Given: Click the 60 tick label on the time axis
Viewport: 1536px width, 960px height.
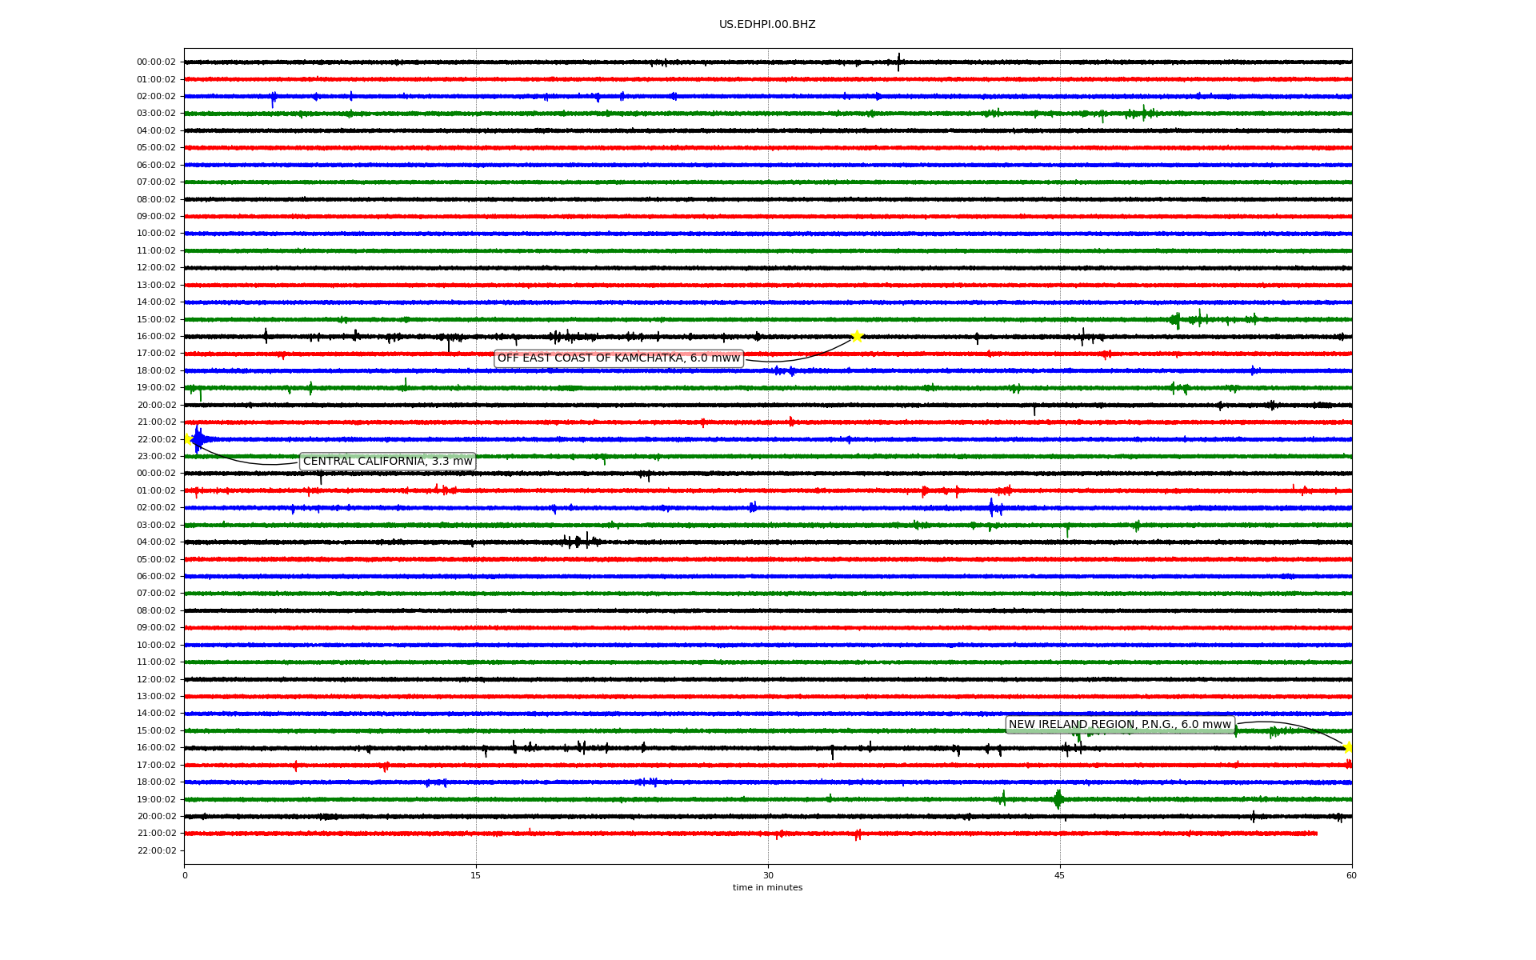Looking at the screenshot, I should point(1351,875).
